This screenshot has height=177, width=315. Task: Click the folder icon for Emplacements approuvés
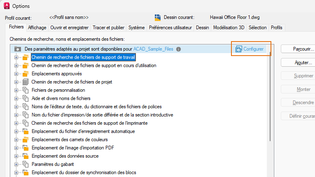tap(26, 74)
